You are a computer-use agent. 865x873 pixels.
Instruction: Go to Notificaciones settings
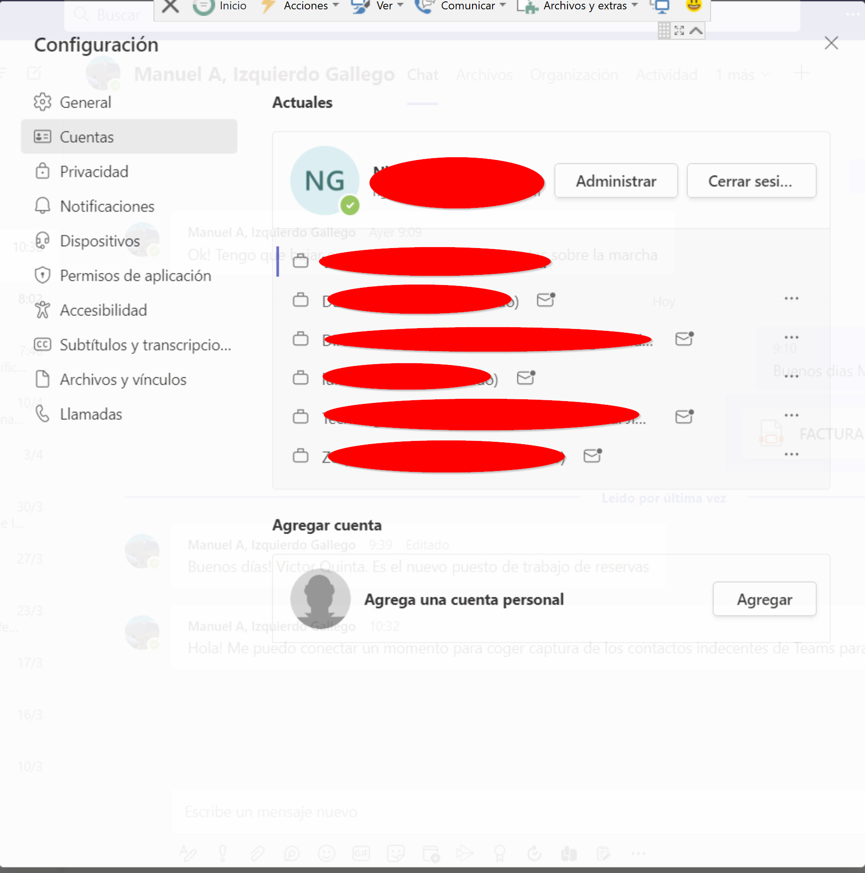click(x=129, y=206)
